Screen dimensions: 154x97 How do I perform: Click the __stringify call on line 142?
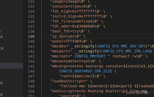87,51
